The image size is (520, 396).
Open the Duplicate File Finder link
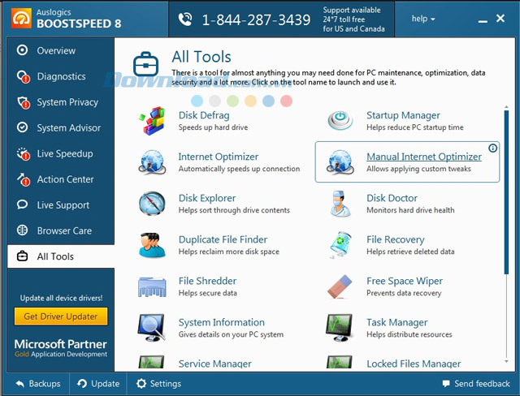point(223,239)
